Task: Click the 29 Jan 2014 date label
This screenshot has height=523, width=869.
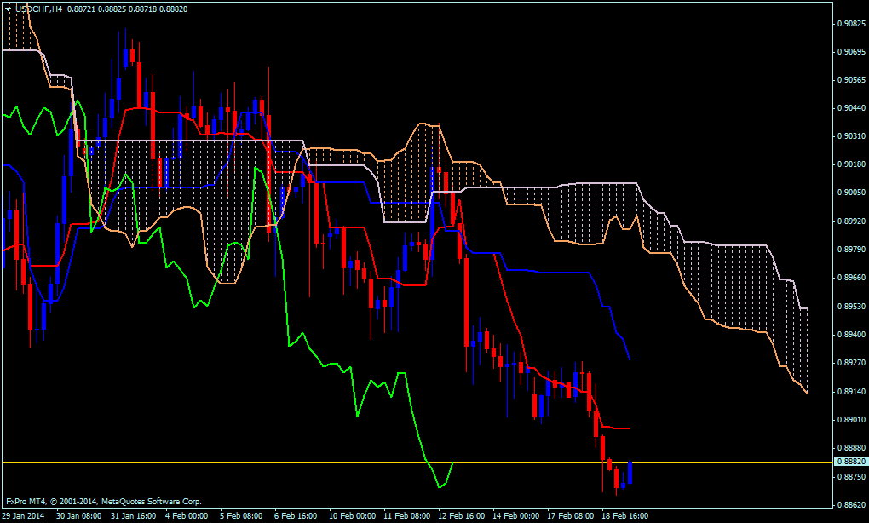Action: pos(23,516)
